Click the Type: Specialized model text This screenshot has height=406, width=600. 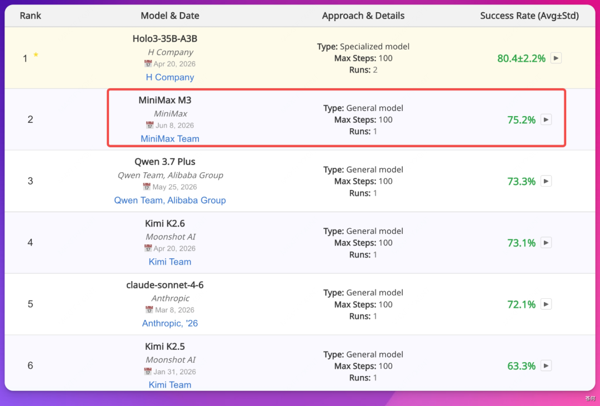[363, 47]
